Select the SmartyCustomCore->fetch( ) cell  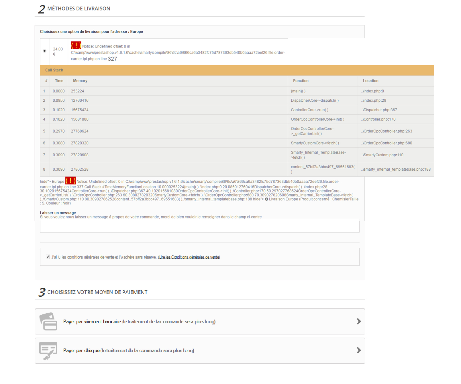point(323,143)
